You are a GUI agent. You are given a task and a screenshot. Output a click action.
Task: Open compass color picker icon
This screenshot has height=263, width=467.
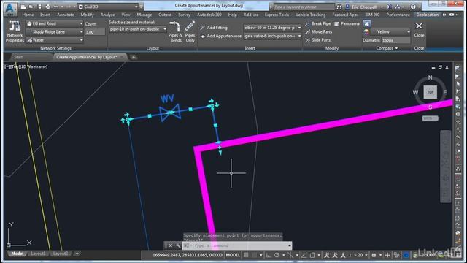click(366, 32)
